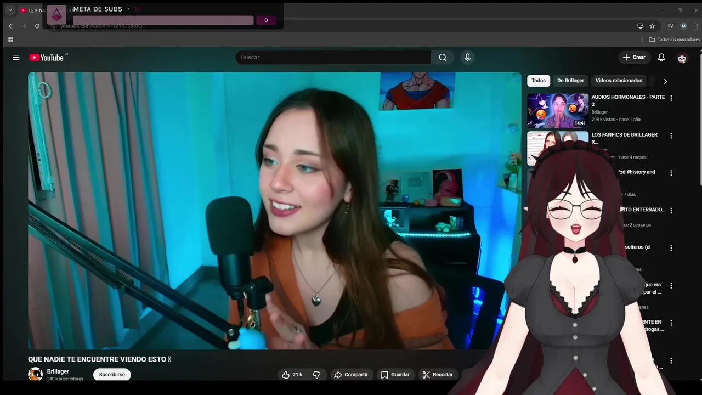
Task: Open the LOS FANFICS DE BRILLAGER thumbnail
Action: [x=558, y=148]
